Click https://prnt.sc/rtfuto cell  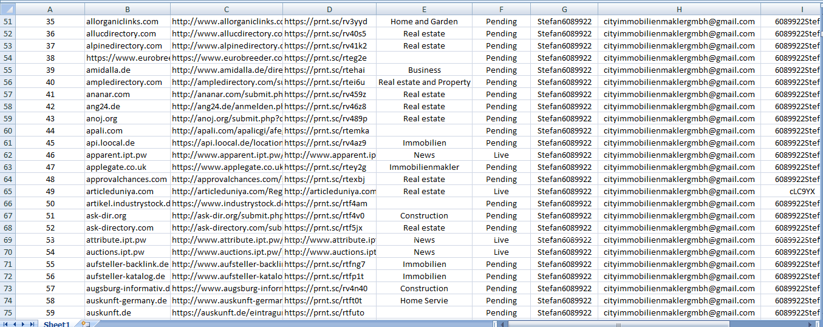[x=330, y=312]
